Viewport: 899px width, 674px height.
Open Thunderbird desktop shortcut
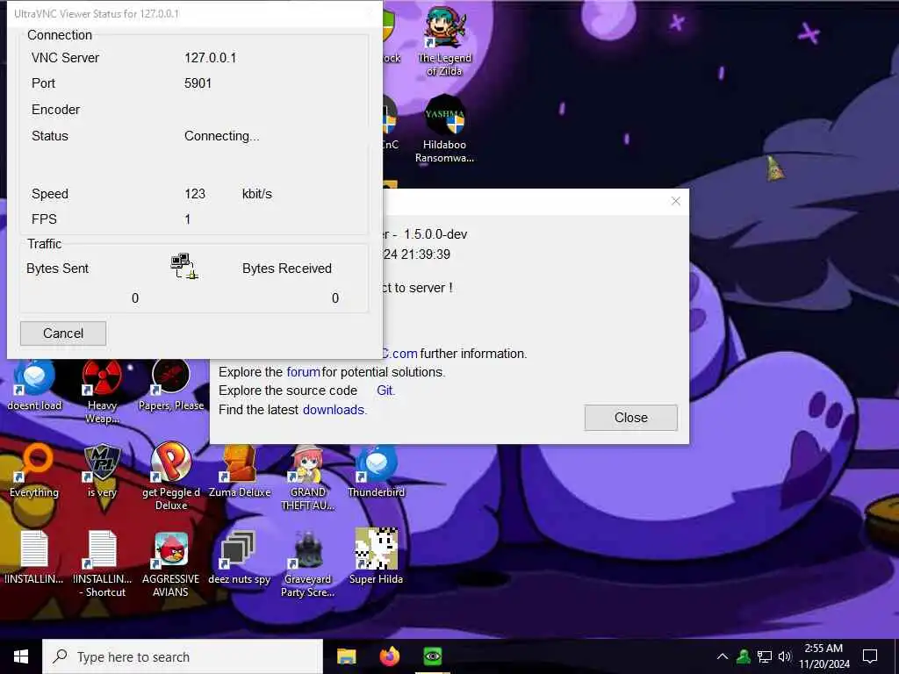pyautogui.click(x=376, y=471)
